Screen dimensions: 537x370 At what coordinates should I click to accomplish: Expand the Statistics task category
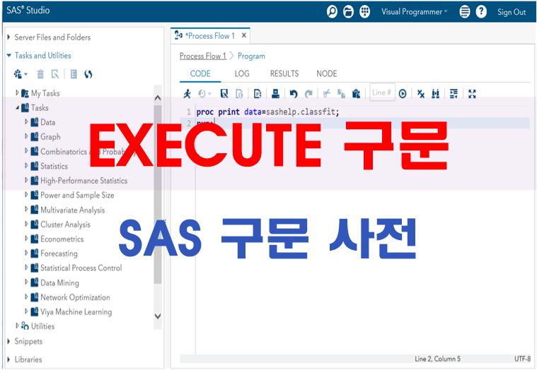[x=26, y=166]
